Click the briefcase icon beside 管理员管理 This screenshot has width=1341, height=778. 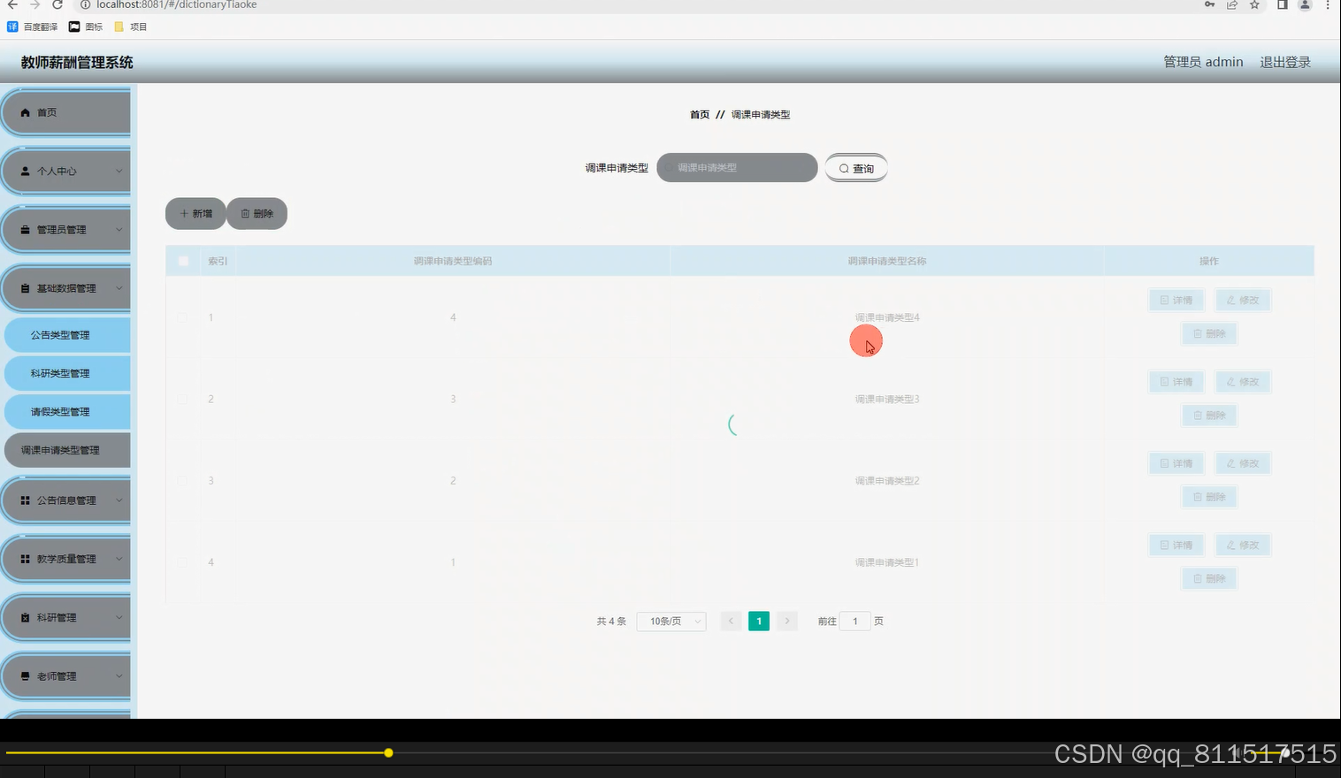[x=26, y=230]
